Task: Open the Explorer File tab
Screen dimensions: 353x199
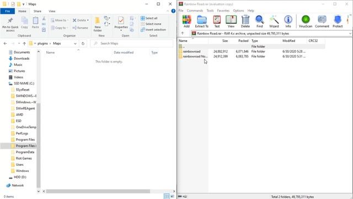Action: (x=7, y=11)
